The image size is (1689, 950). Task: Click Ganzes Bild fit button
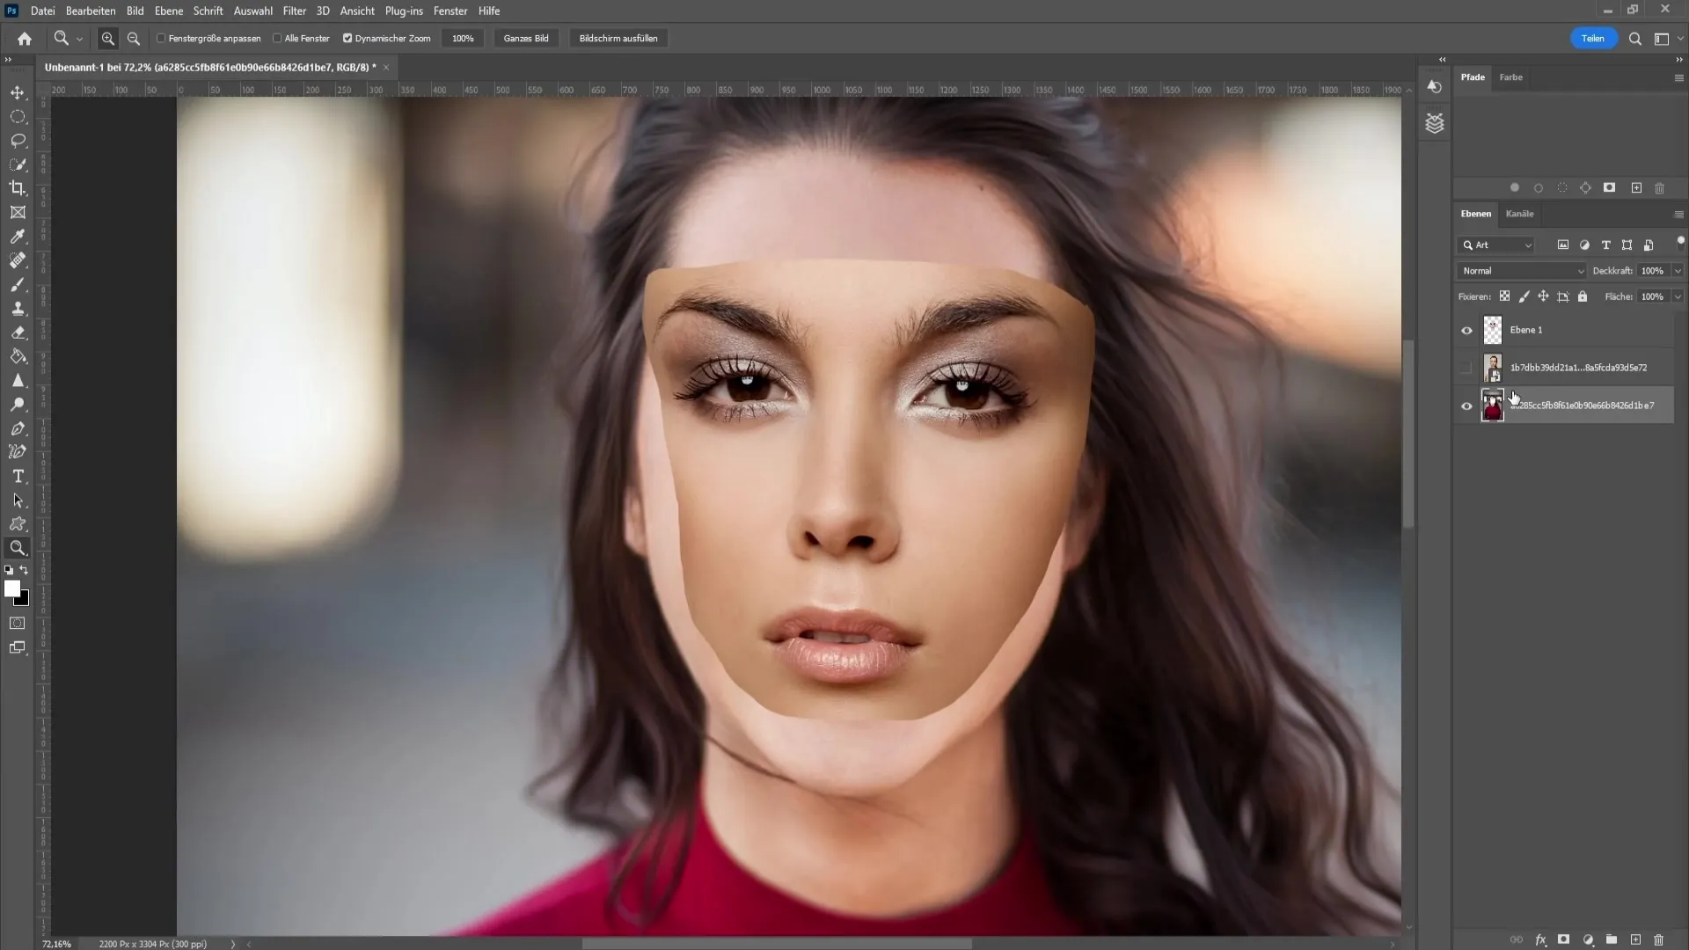tap(528, 39)
